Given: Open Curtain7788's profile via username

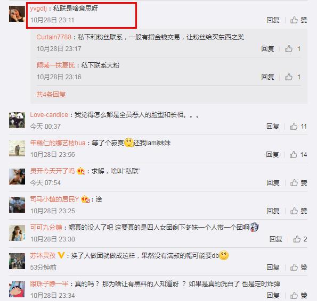Looking at the screenshot, I should tap(54, 37).
